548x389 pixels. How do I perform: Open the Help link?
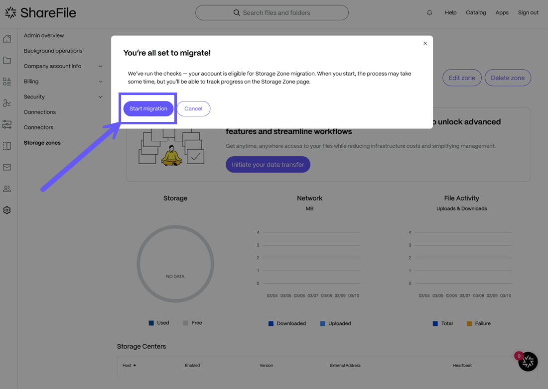pyautogui.click(x=450, y=12)
